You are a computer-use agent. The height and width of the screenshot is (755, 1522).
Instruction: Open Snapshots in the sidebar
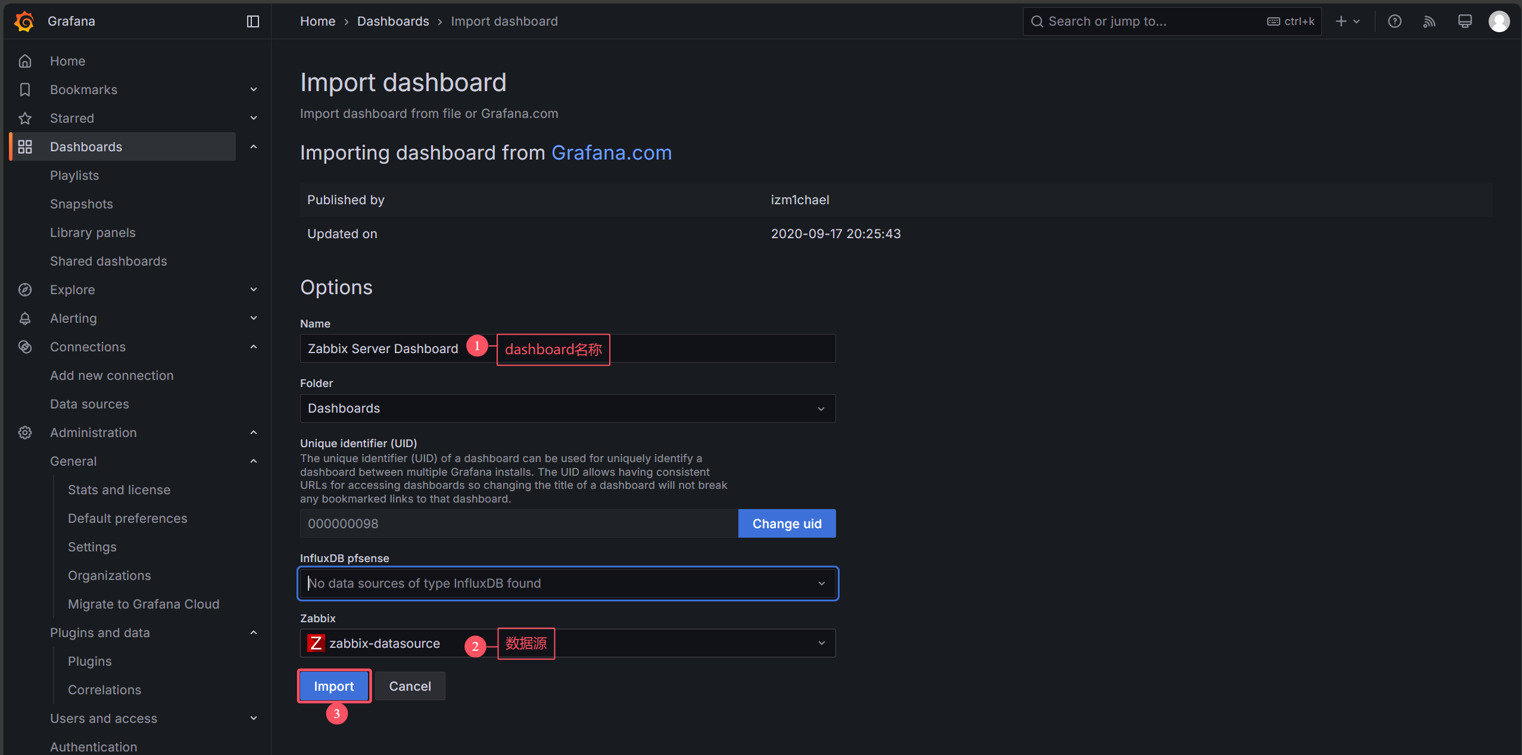[x=82, y=204]
